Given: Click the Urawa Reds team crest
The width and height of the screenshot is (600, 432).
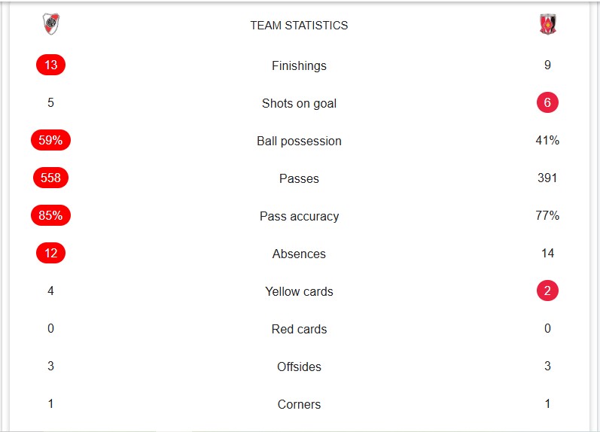Looking at the screenshot, I should 547,25.
